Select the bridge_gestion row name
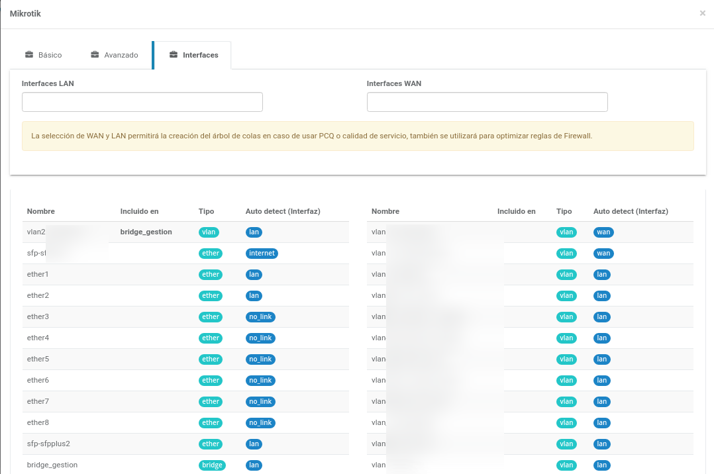 click(52, 465)
